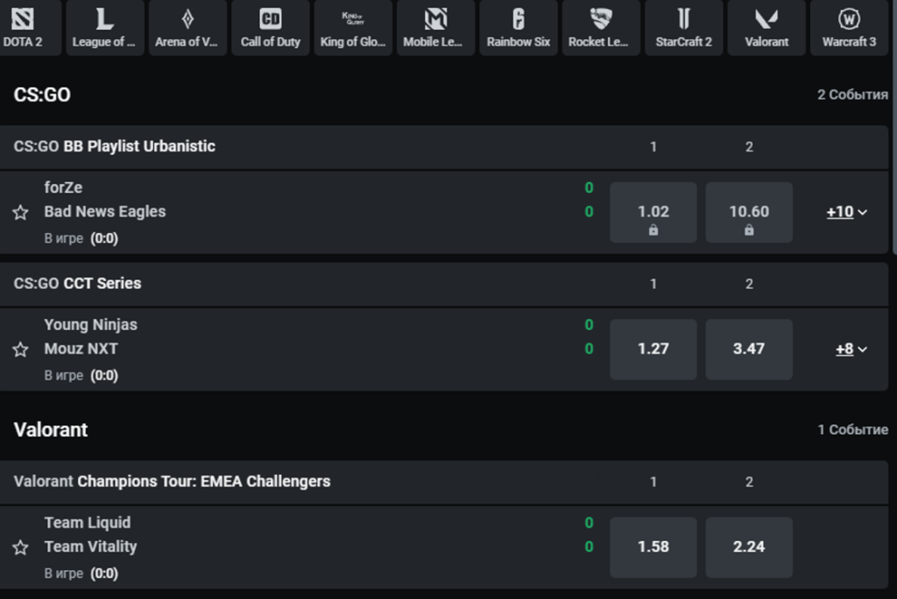The width and height of the screenshot is (897, 599).
Task: Favorite the Team Liquid vs Team Vitality match
Action: 21,547
